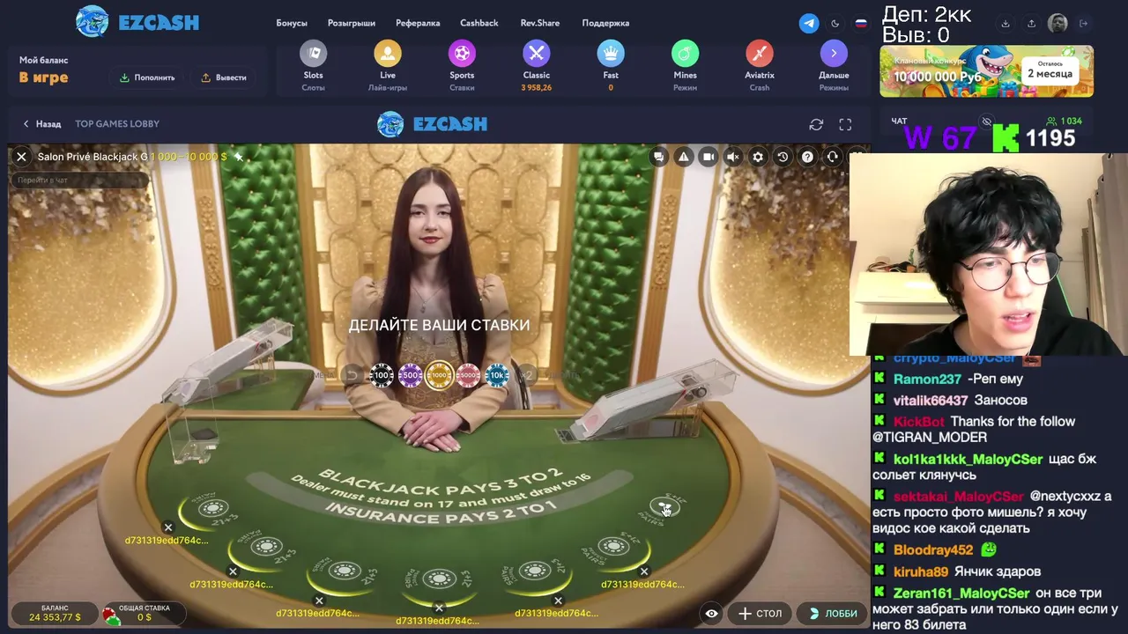
Task: Click the x2 double bet button
Action: (526, 375)
